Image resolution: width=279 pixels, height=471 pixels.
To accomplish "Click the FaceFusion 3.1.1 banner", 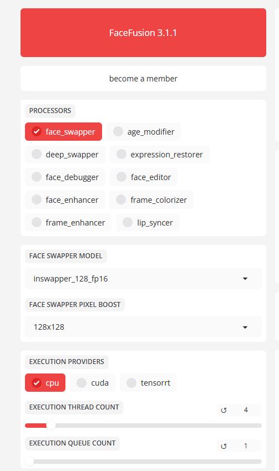I will pyautogui.click(x=144, y=33).
